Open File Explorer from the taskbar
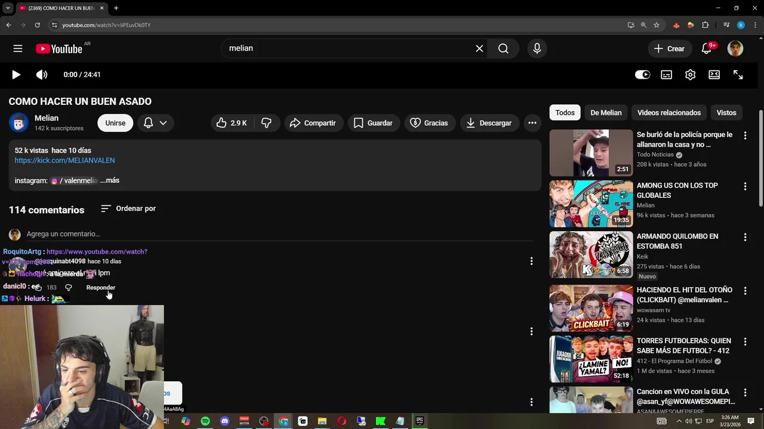 (x=322, y=421)
